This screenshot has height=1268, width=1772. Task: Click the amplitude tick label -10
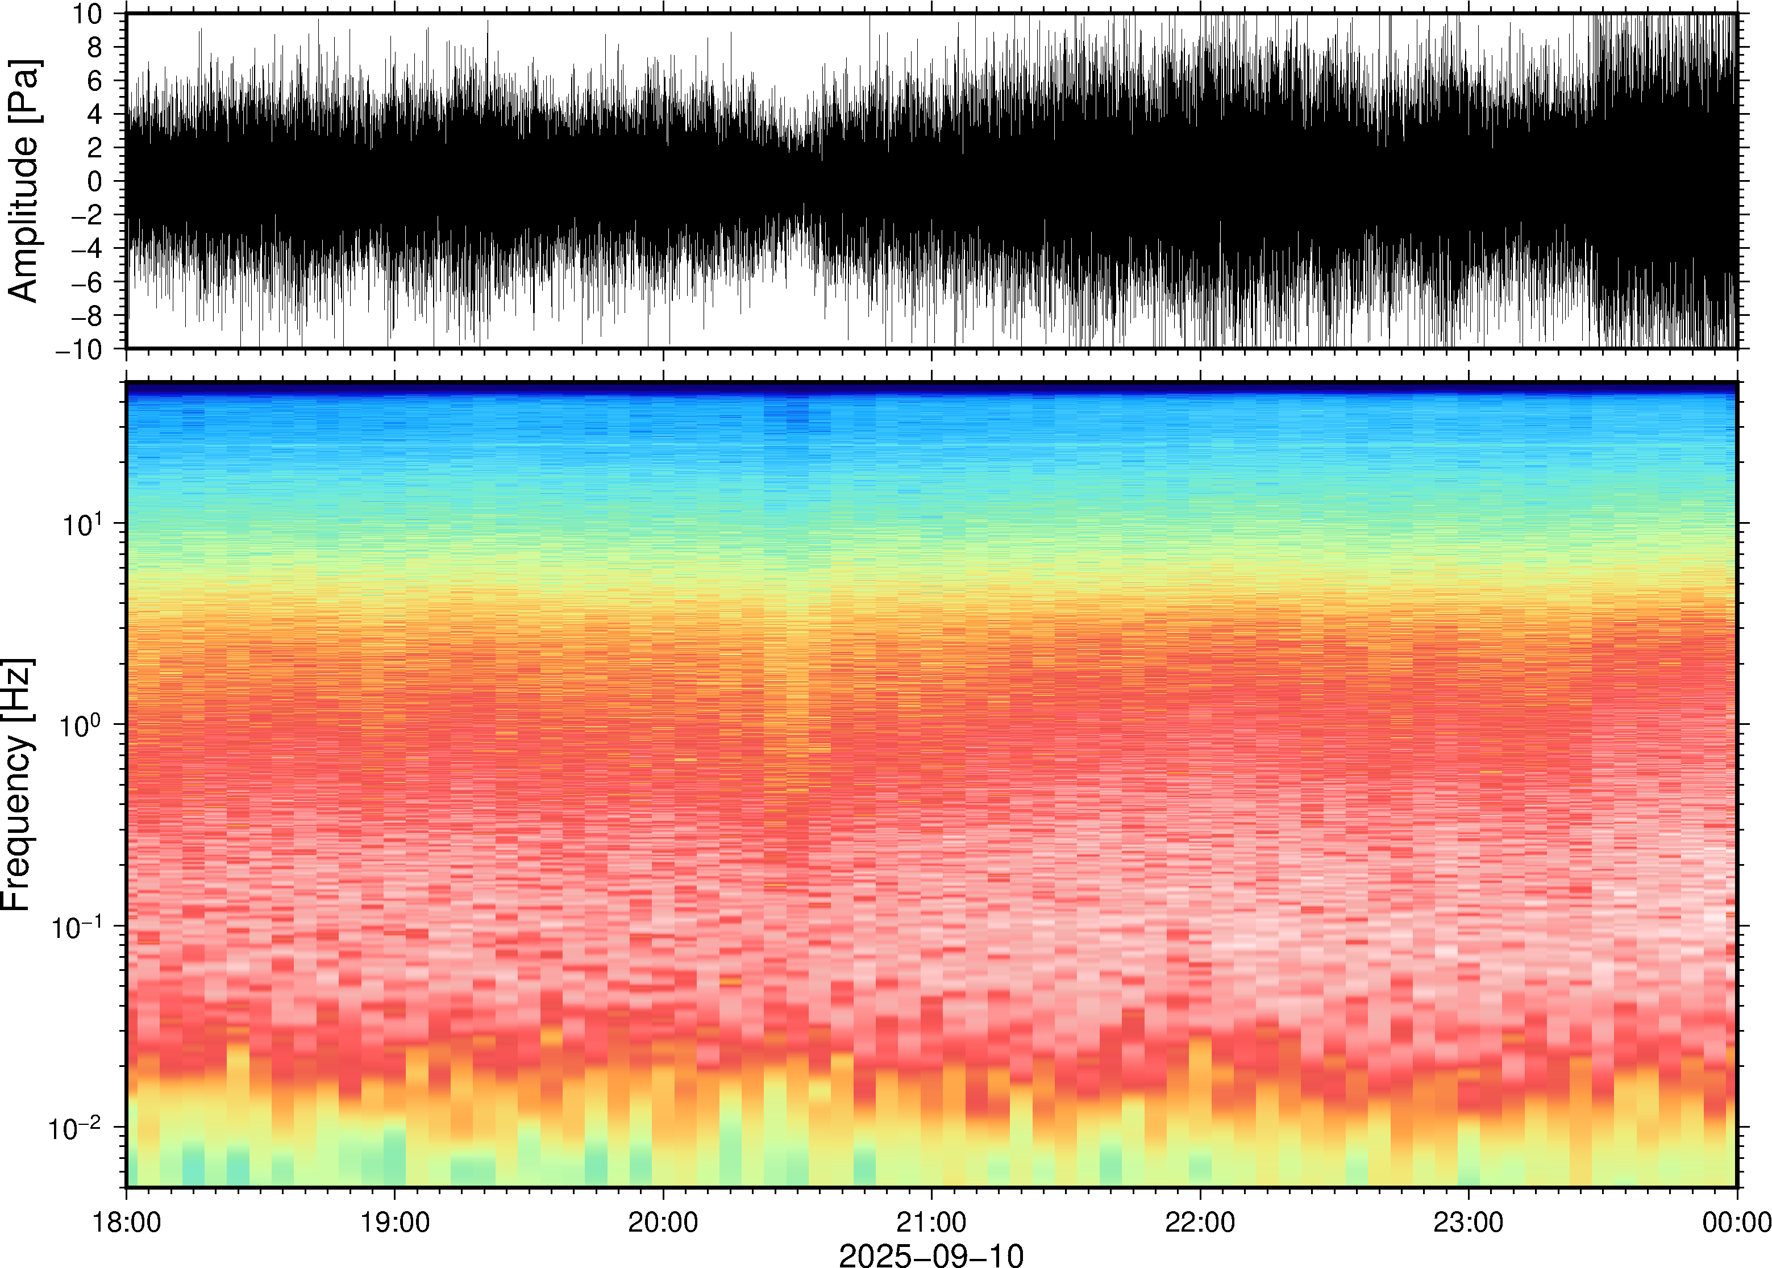tap(79, 350)
